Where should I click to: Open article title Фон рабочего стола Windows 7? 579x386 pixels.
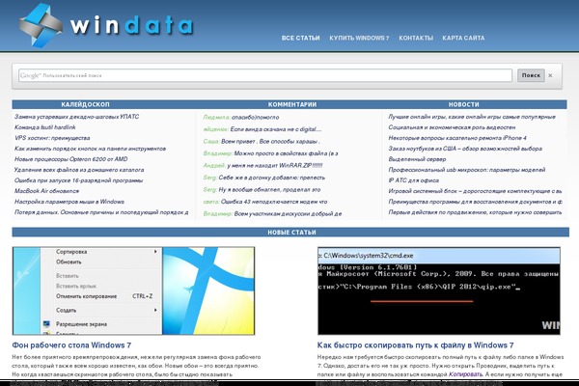[x=71, y=345]
